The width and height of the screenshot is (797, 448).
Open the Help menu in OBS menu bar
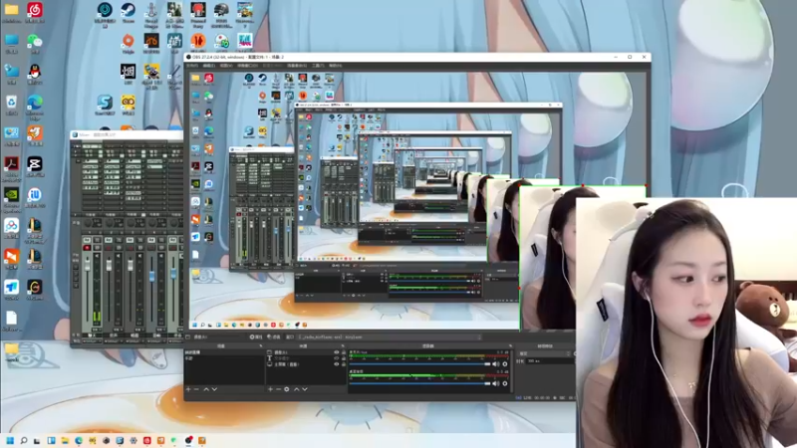(x=336, y=66)
